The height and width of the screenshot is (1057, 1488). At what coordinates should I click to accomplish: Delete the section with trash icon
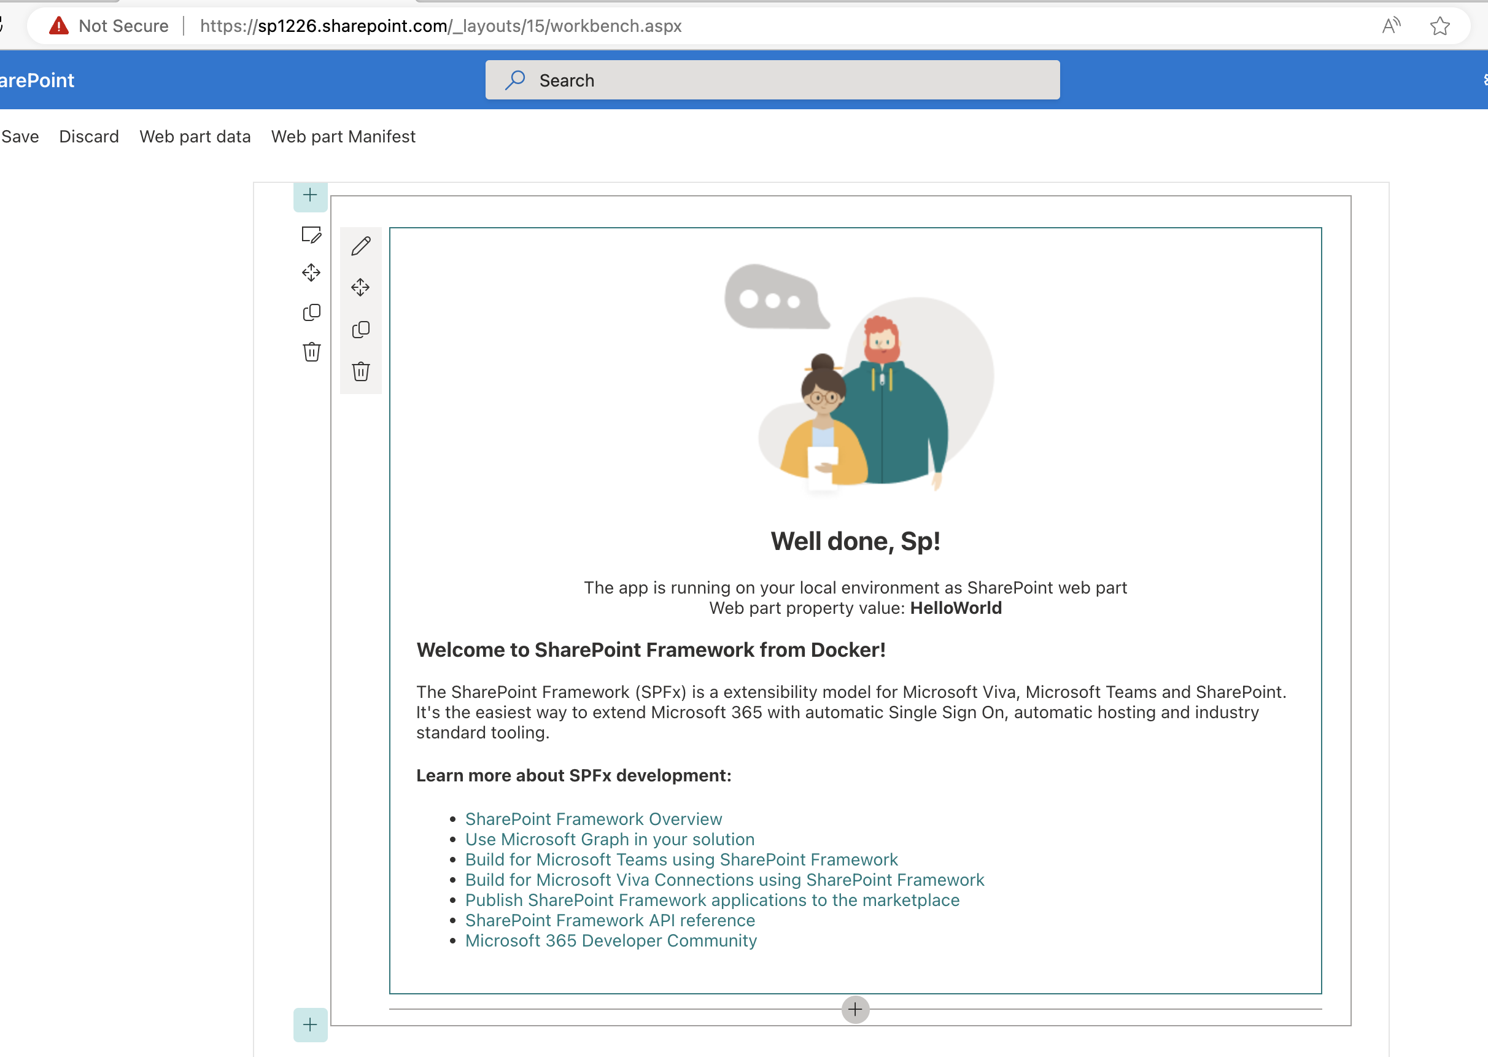pyautogui.click(x=311, y=352)
